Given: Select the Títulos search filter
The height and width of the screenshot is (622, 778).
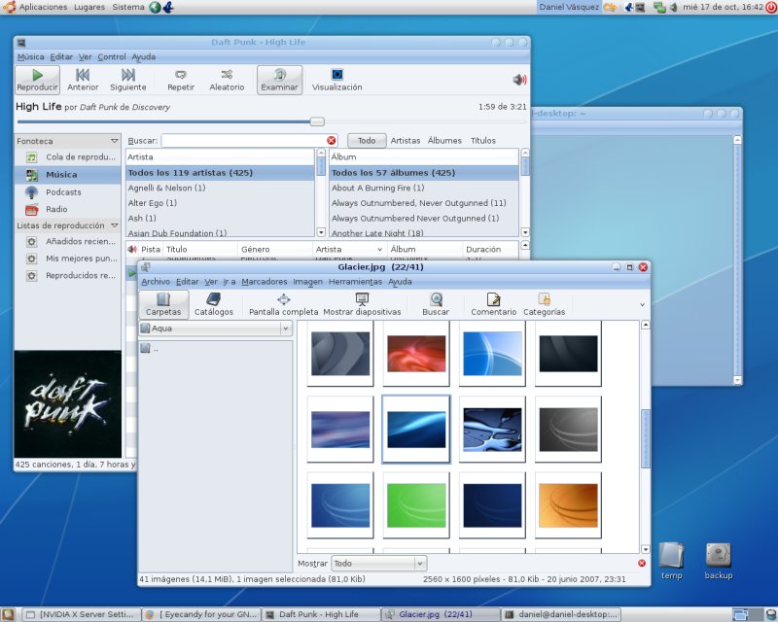Looking at the screenshot, I should (x=482, y=140).
